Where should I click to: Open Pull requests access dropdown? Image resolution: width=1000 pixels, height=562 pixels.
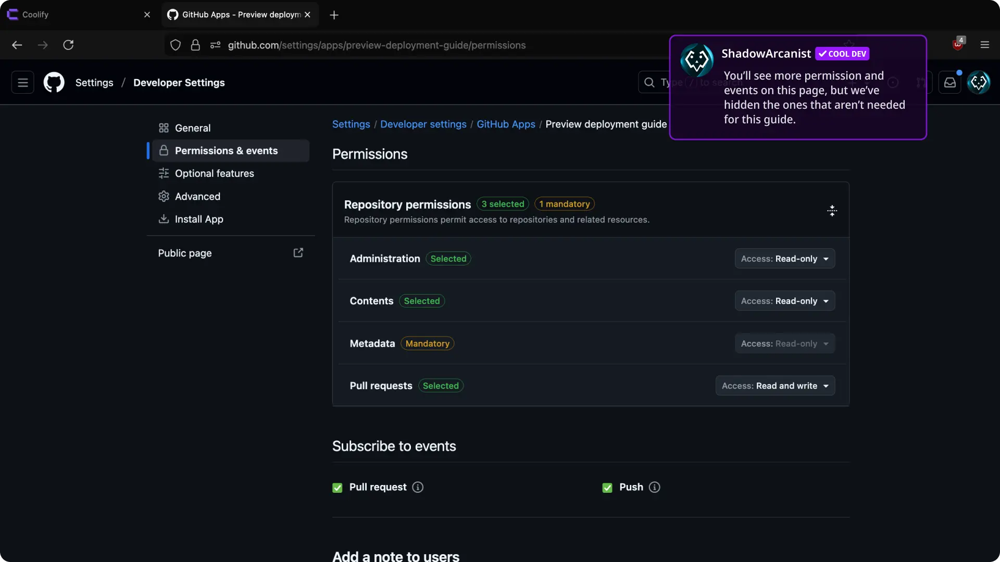pyautogui.click(x=774, y=386)
